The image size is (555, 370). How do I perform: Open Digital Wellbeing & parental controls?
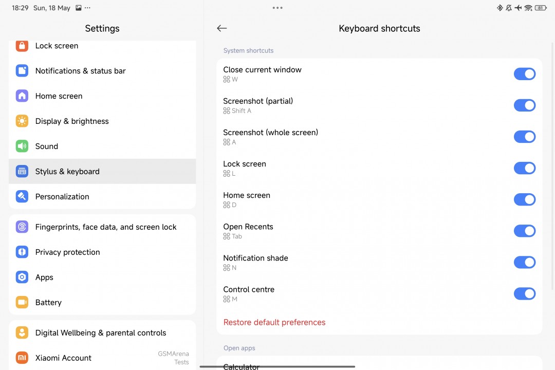point(101,333)
